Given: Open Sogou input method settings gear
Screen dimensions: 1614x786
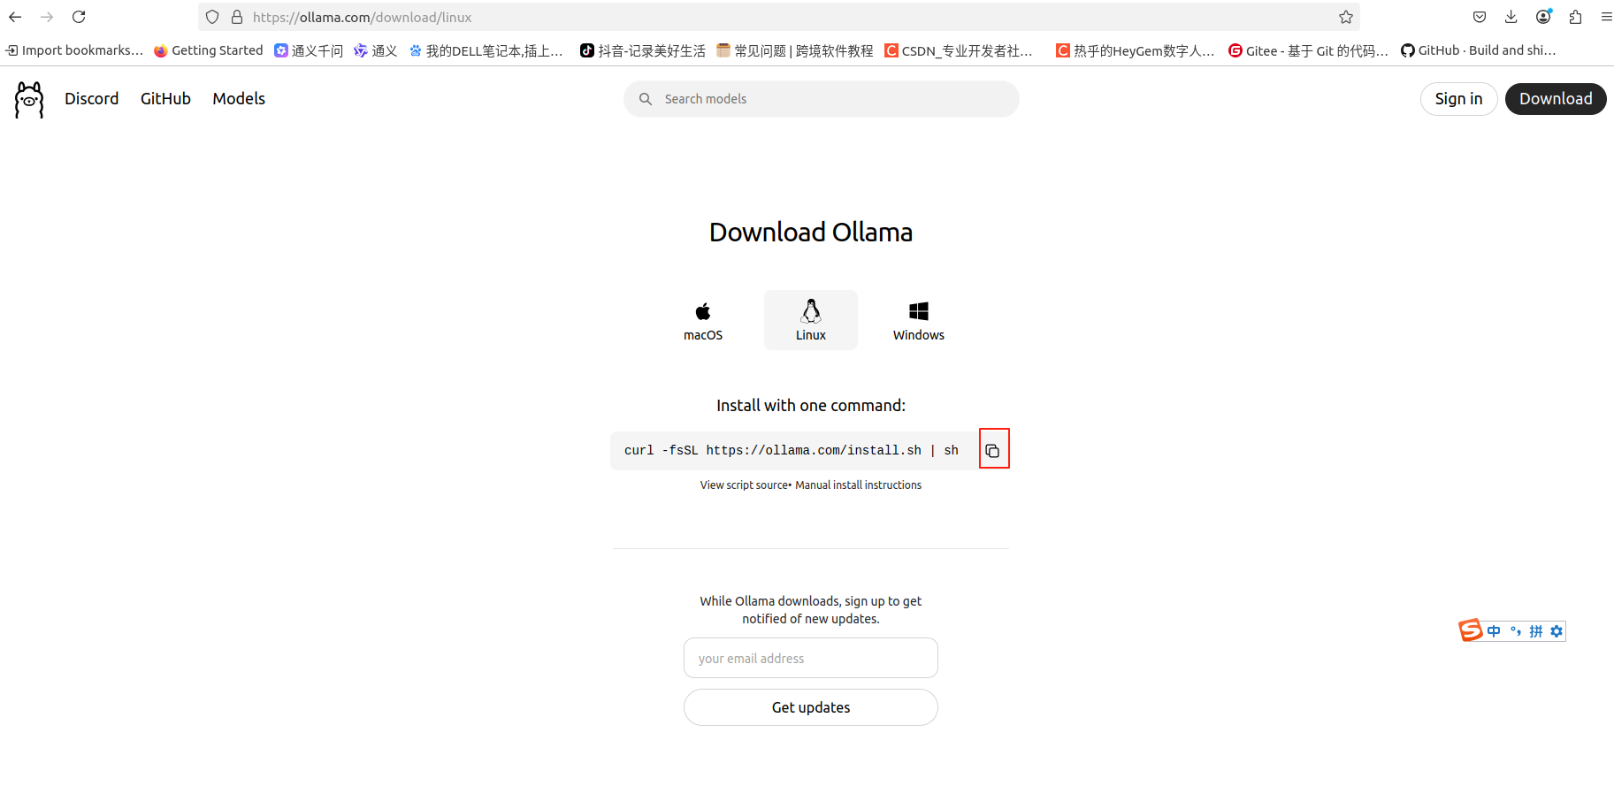Looking at the screenshot, I should [1557, 631].
